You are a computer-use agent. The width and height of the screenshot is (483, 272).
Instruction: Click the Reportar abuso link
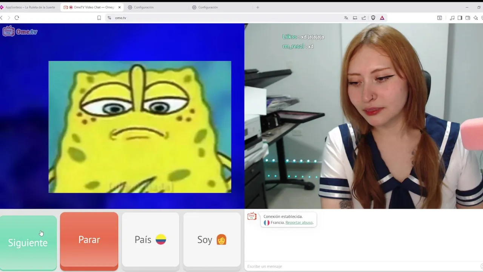pos(299,223)
